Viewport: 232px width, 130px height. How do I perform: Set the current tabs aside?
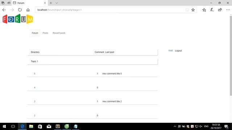[9, 3]
